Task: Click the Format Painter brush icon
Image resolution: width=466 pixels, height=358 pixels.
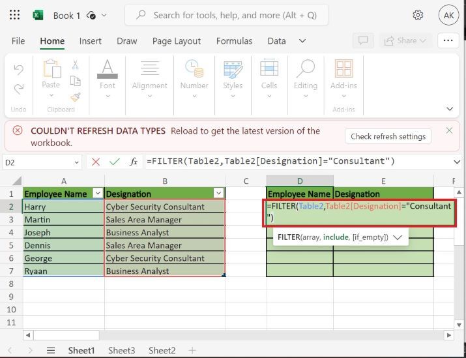Action: tap(75, 97)
